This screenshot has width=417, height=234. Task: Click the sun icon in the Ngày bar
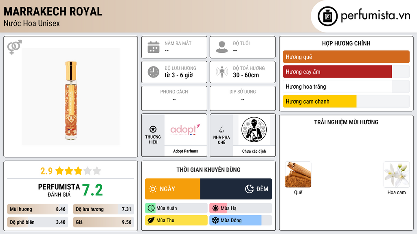click(x=153, y=189)
